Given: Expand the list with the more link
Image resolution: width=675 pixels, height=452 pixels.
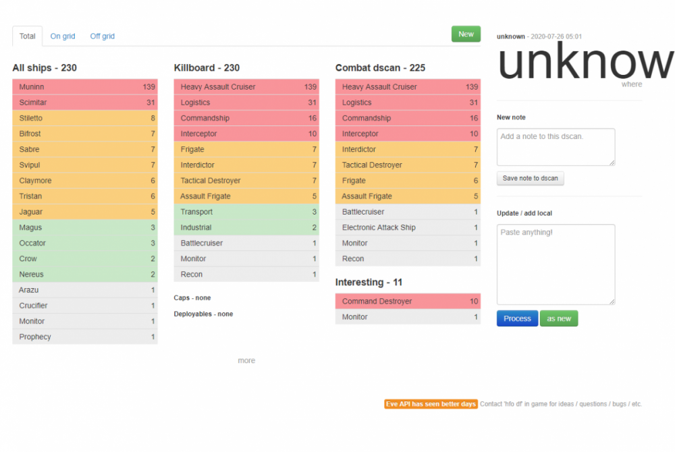Looking at the screenshot, I should pos(246,361).
